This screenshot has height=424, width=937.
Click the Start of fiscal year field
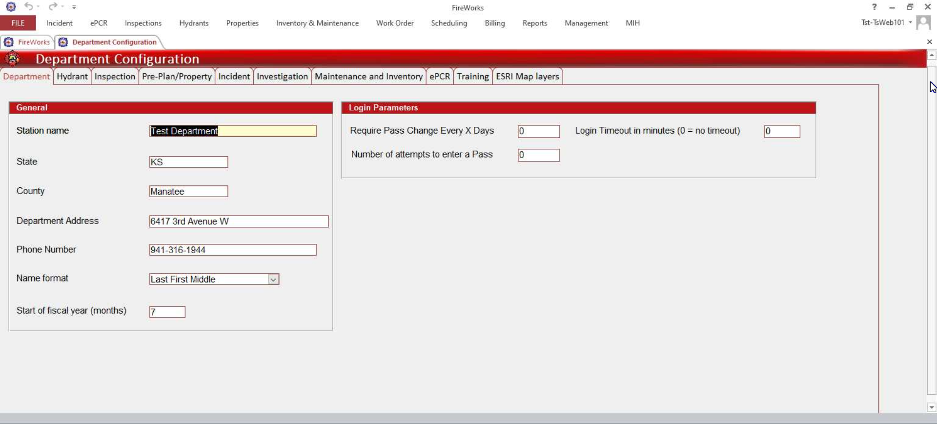(x=167, y=312)
